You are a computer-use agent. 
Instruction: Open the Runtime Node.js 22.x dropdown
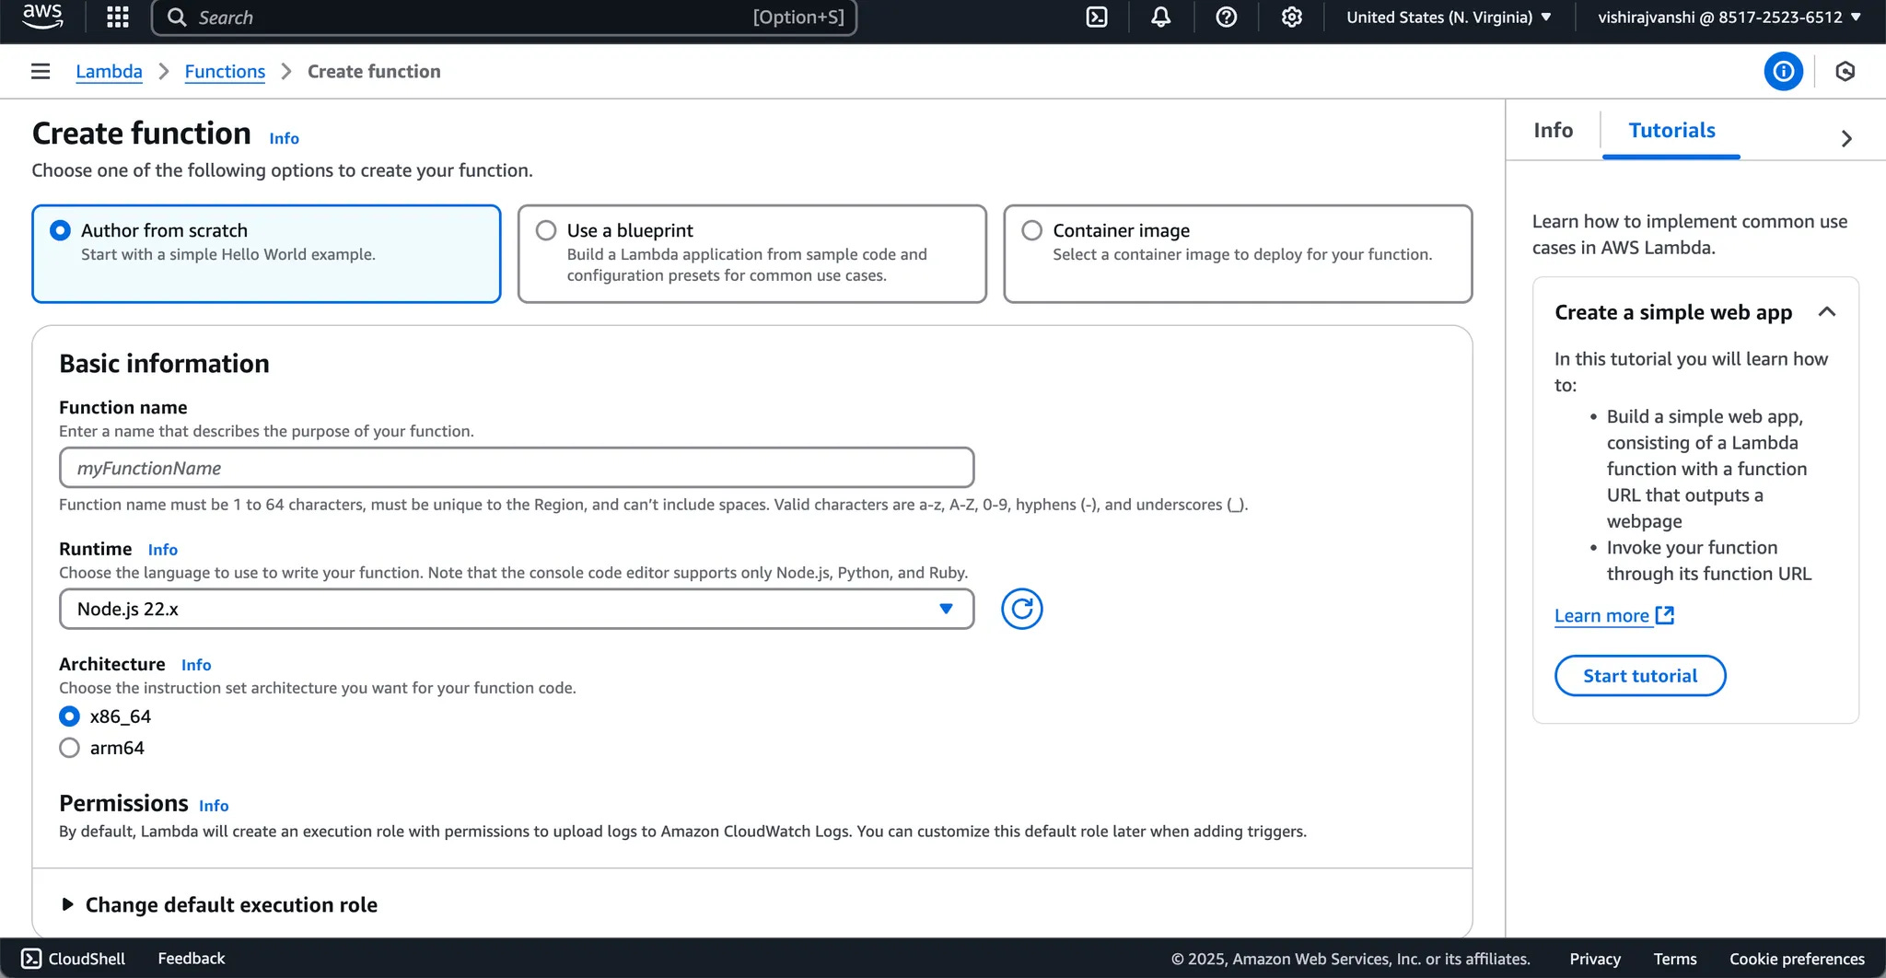pos(517,609)
